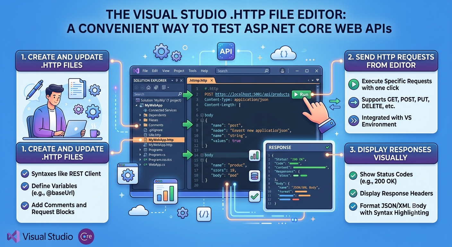Click the play icon beside Execute Specific Requests
The width and height of the screenshot is (452, 247).
pos(354,85)
